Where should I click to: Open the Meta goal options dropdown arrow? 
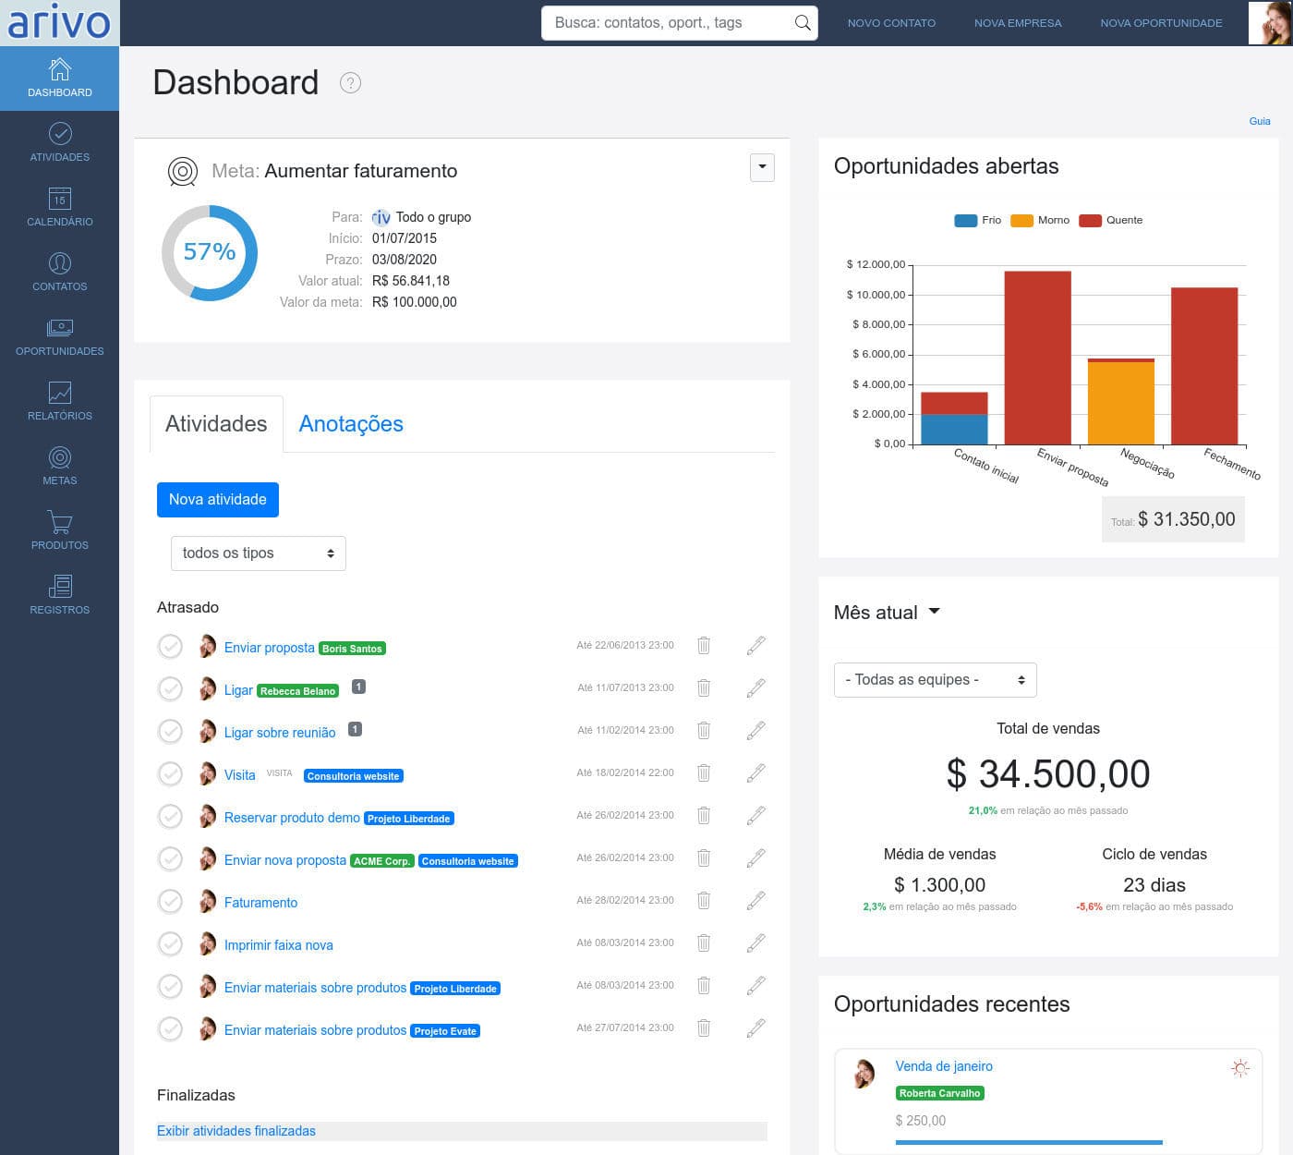pos(762,167)
